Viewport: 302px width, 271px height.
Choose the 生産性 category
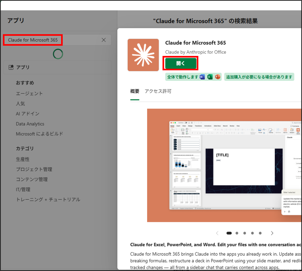tap(23, 159)
